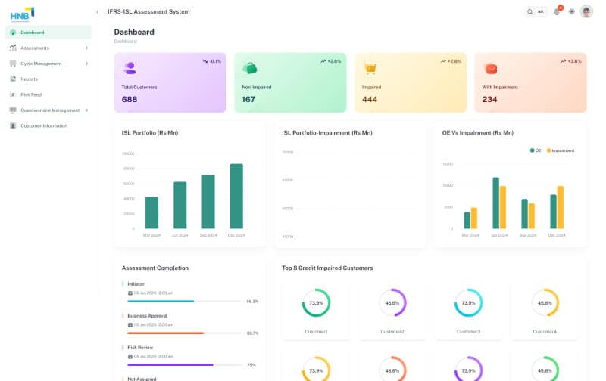Image resolution: width=606 pixels, height=381 pixels.
Task: Open the Customer2 progress card
Action: 392,311
